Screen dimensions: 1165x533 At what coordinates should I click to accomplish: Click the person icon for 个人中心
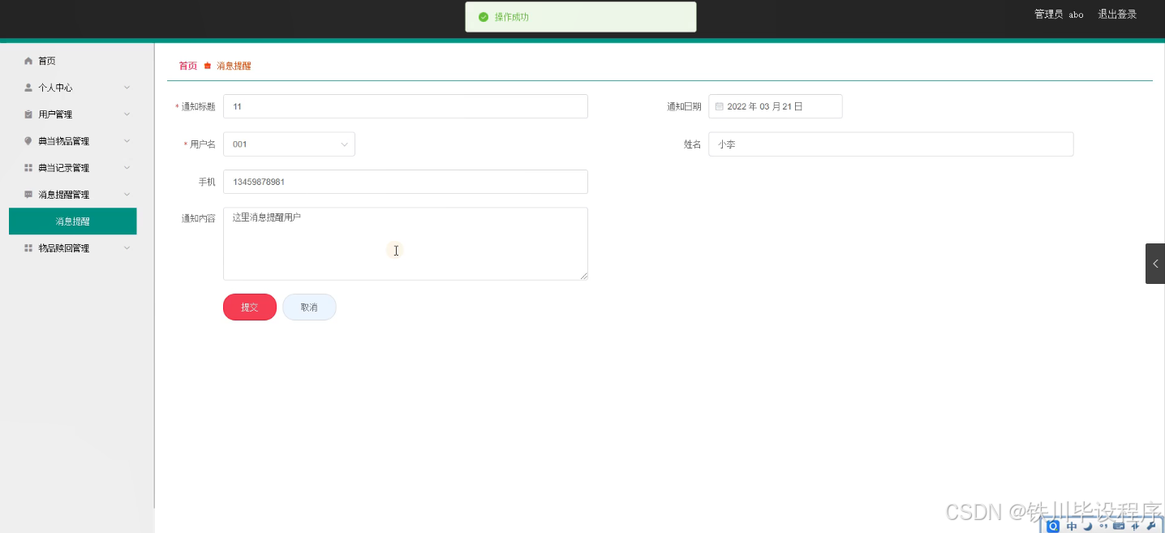click(28, 88)
